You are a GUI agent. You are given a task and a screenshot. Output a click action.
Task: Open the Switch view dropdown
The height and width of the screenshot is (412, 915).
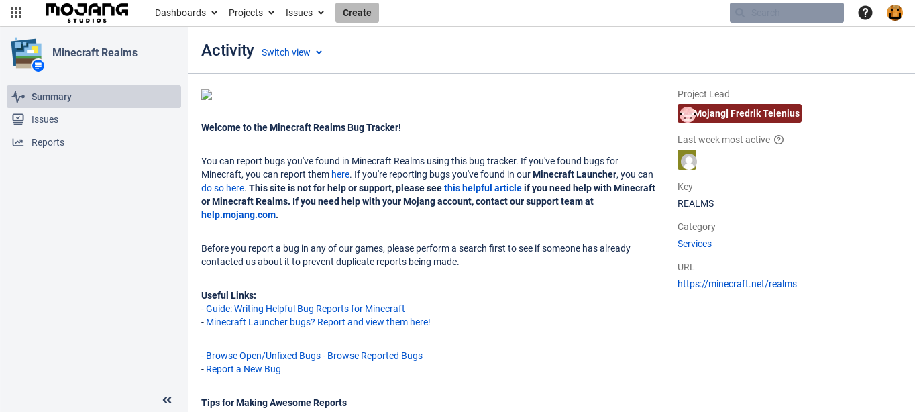tap(292, 52)
